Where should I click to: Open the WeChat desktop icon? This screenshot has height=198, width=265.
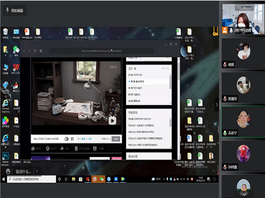[16, 49]
